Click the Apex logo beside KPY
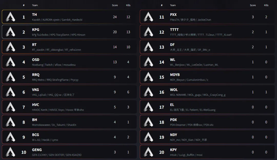The image size is (277, 160). coord(149,152)
